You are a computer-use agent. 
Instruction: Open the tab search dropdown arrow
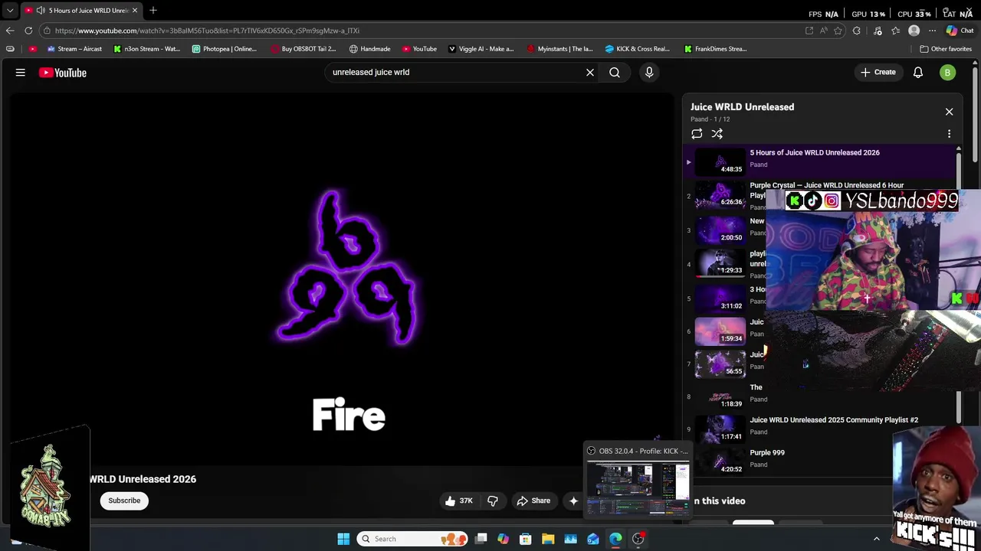point(10,11)
